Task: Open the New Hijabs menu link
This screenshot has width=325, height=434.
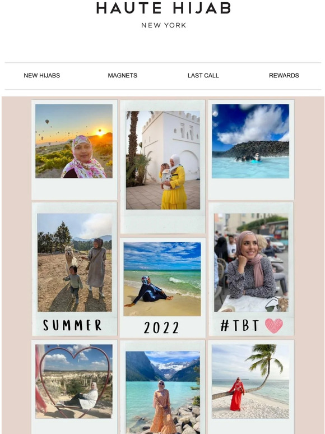Action: pos(42,75)
